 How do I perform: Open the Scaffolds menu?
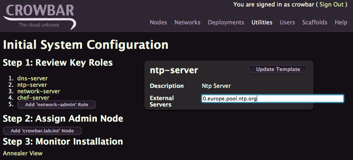[x=315, y=23]
